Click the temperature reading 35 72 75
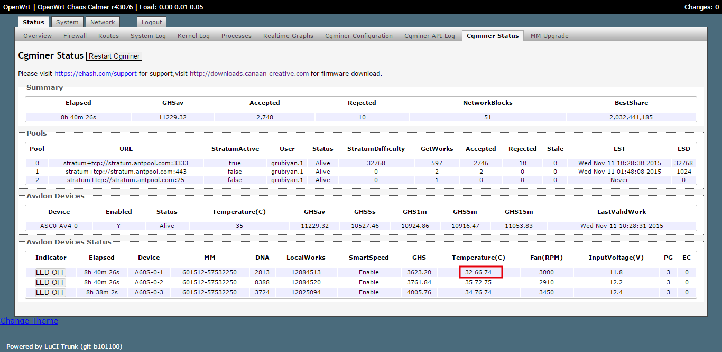 coord(478,282)
